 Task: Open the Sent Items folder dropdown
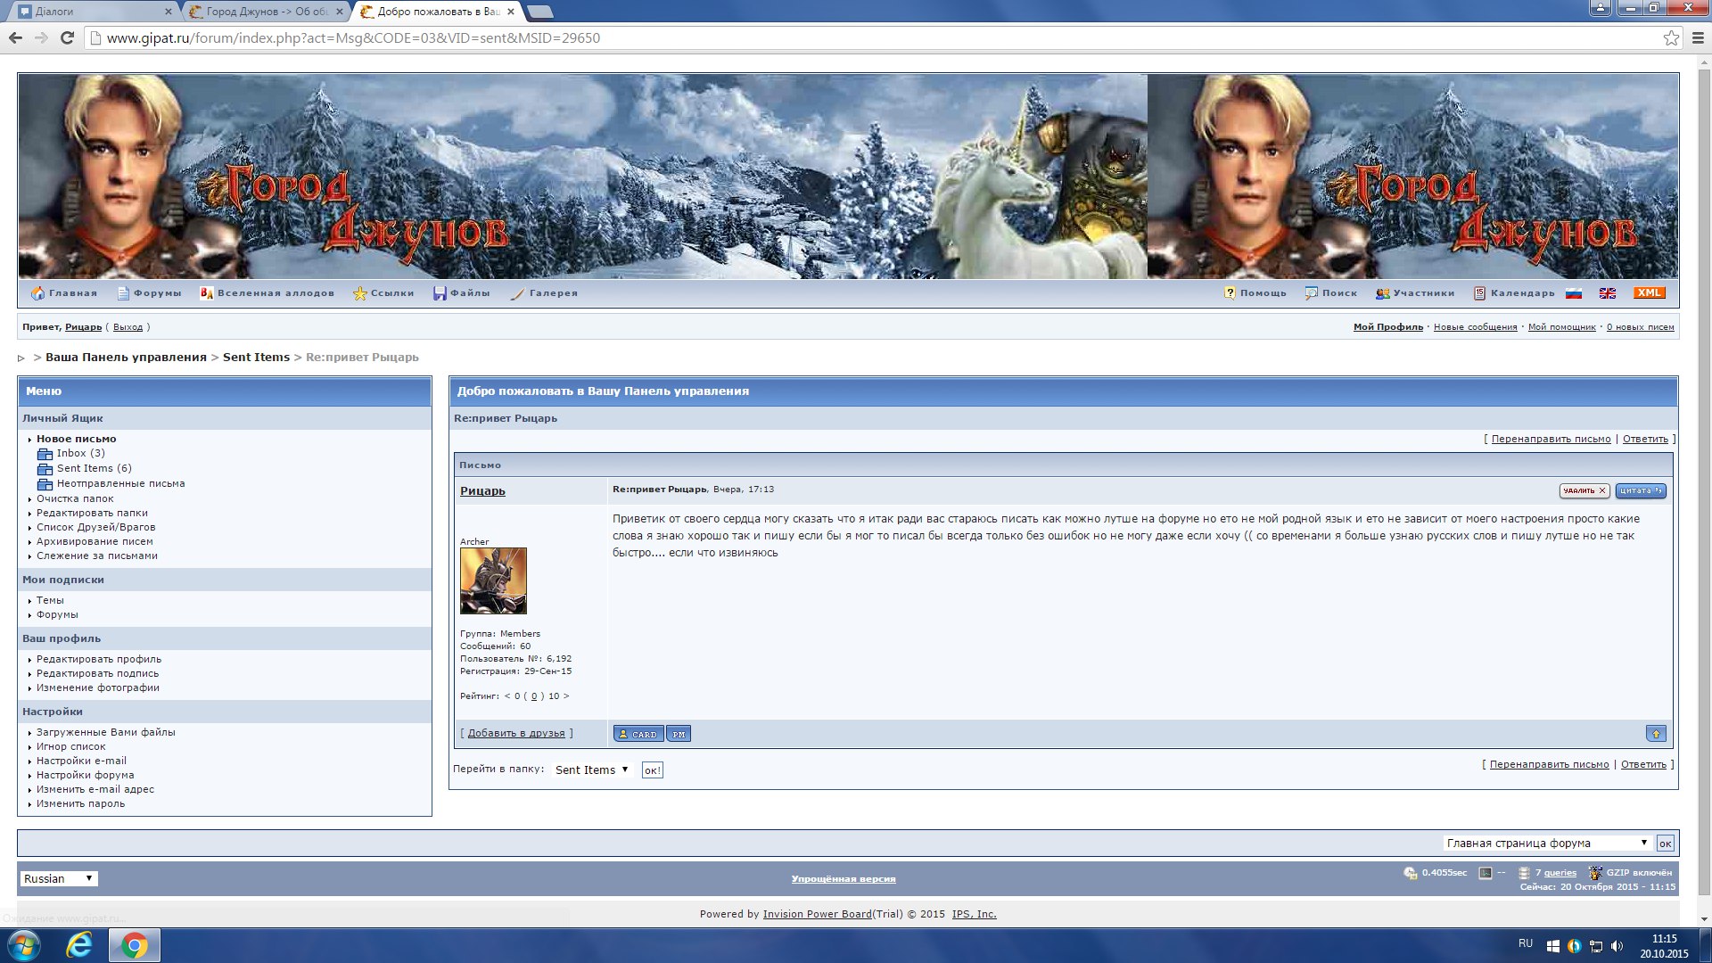coord(592,770)
